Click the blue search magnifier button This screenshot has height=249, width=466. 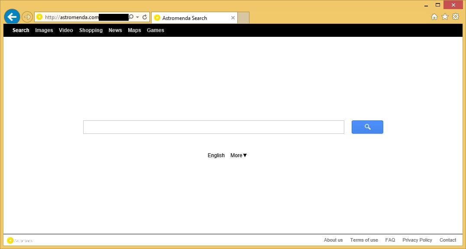pyautogui.click(x=367, y=127)
